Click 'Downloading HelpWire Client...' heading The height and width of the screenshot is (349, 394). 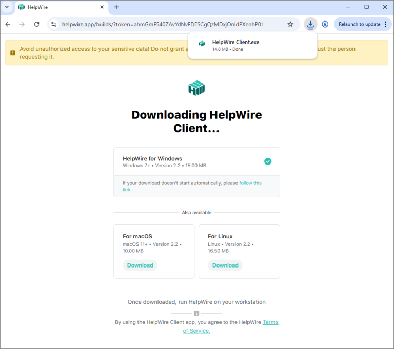point(197,121)
